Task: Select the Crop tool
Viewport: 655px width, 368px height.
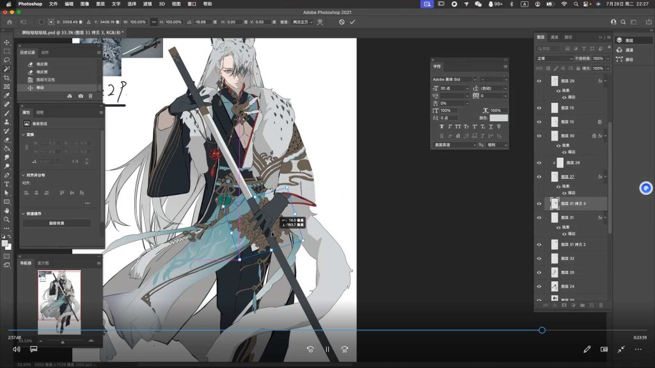Action: coord(6,78)
